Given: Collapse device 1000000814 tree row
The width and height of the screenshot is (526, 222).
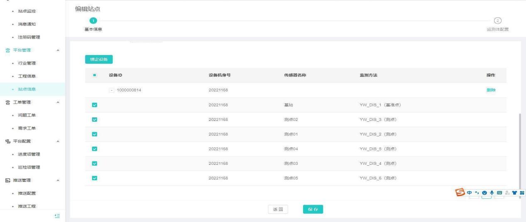Looking at the screenshot, I should pyautogui.click(x=112, y=90).
